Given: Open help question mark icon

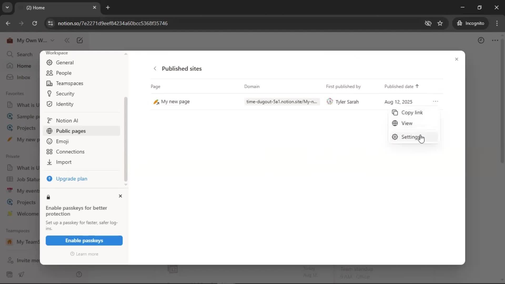Looking at the screenshot, I should 79,275.
